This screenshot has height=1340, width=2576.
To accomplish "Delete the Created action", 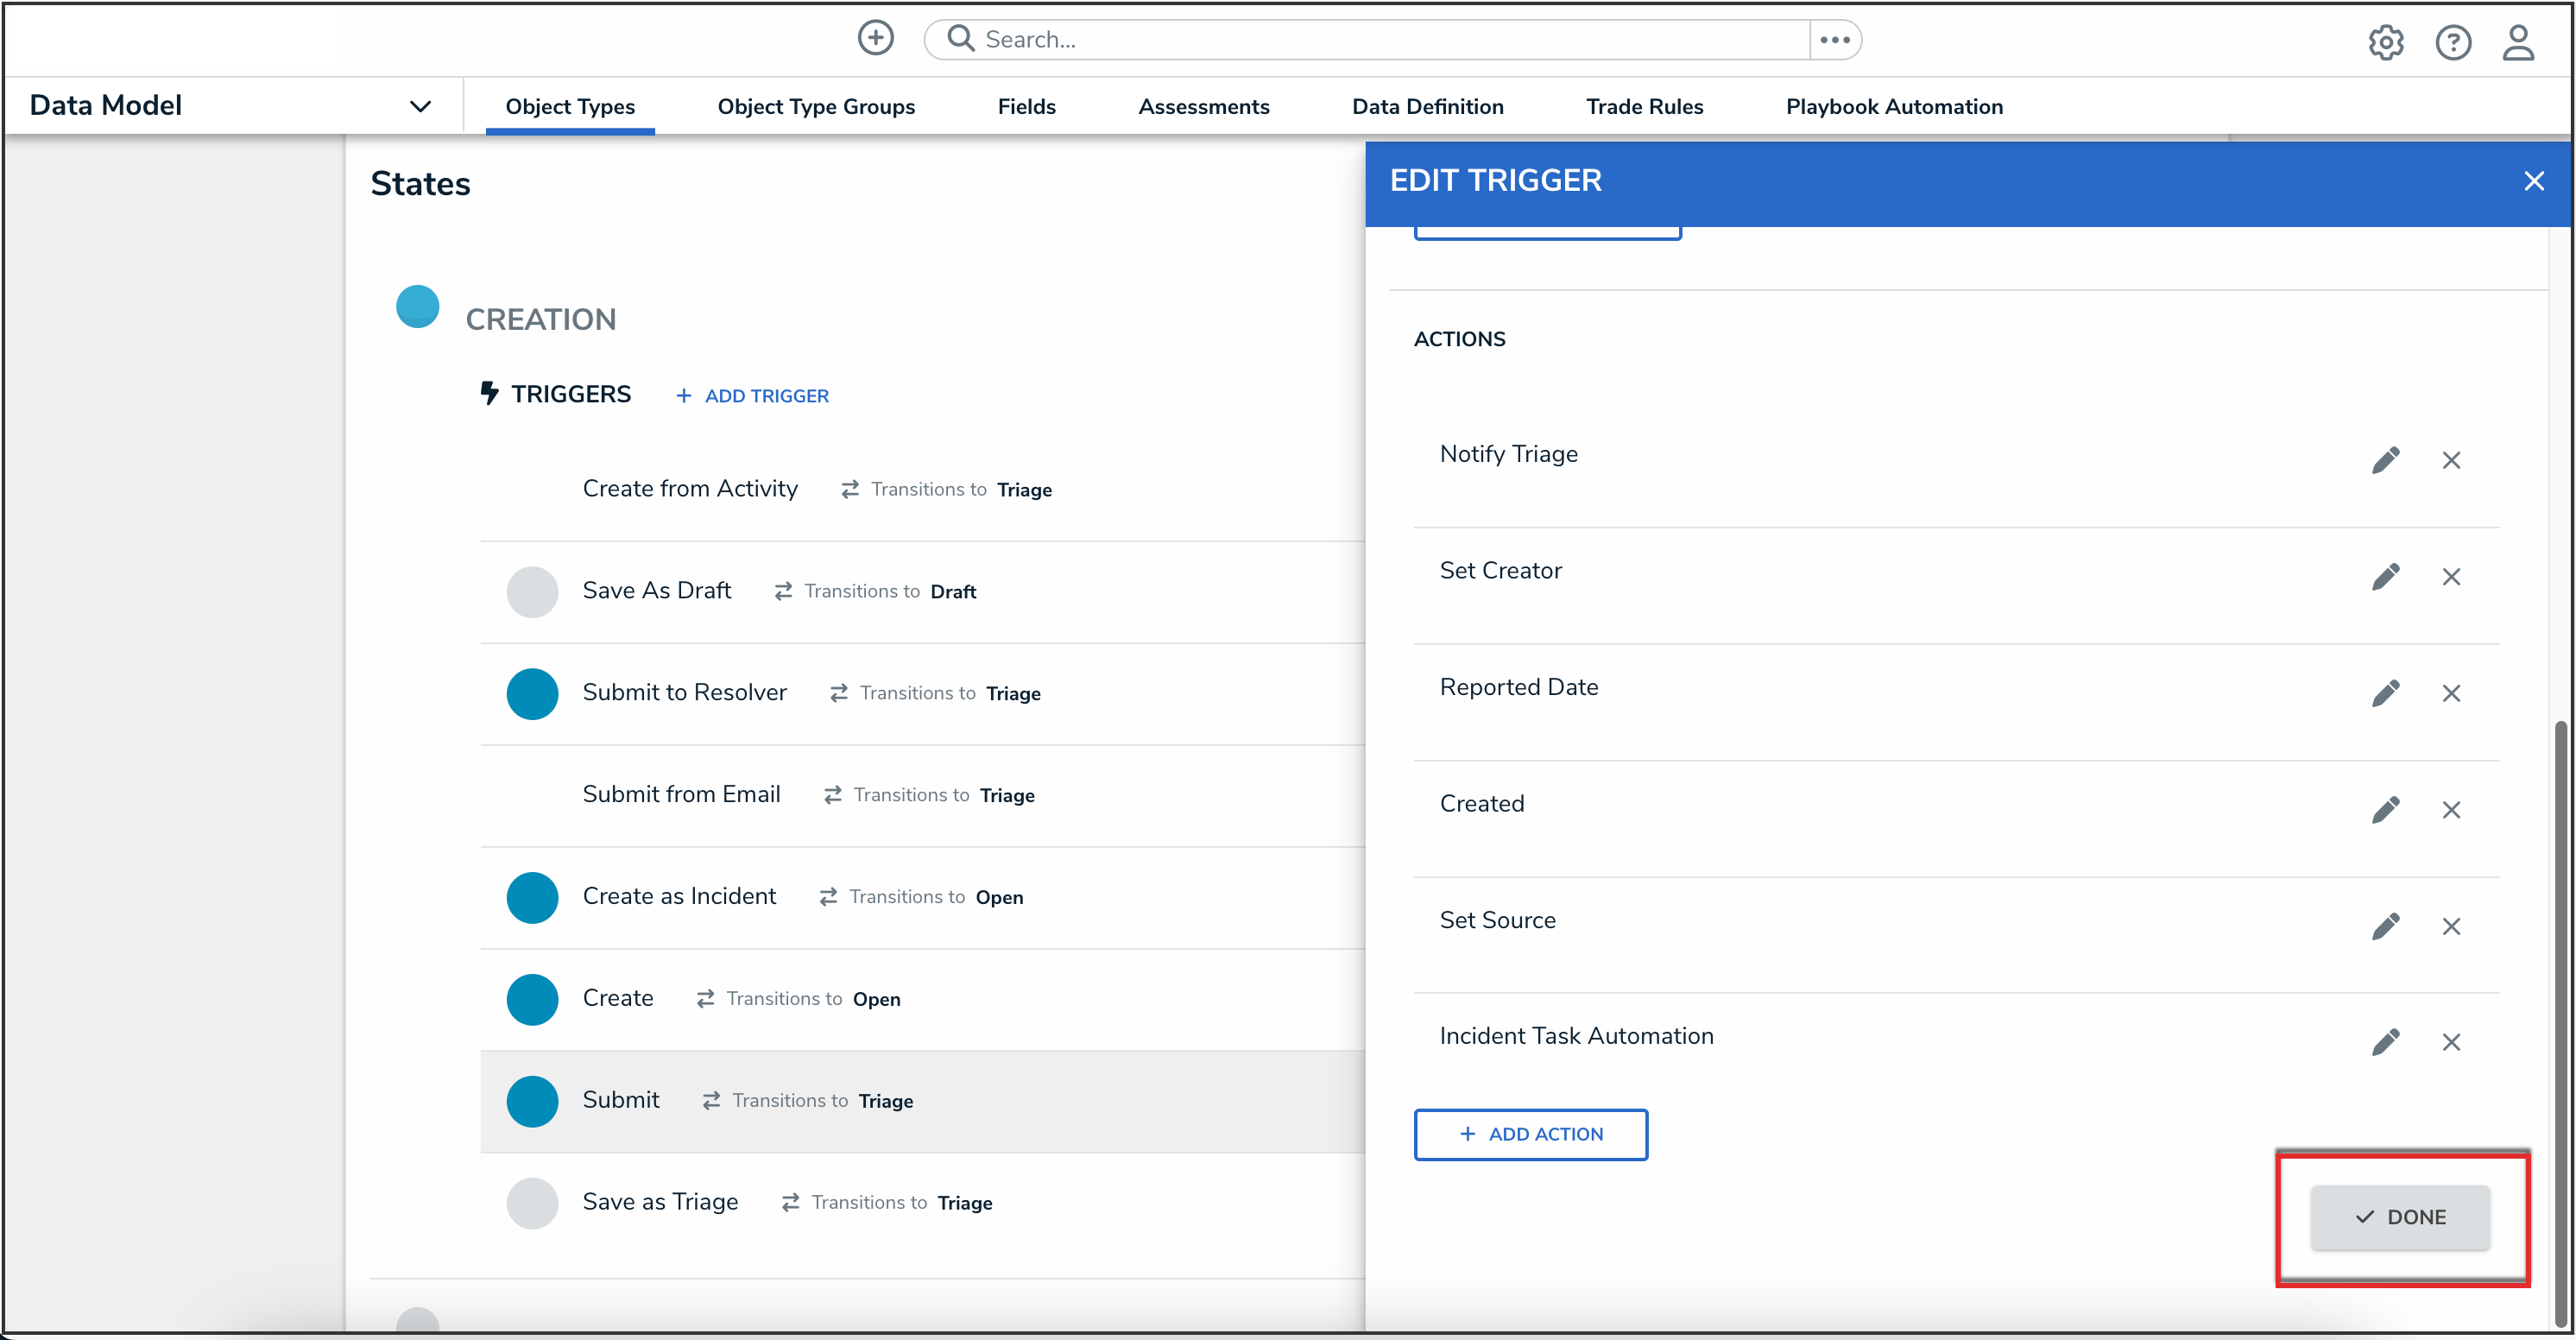I will 2451,810.
